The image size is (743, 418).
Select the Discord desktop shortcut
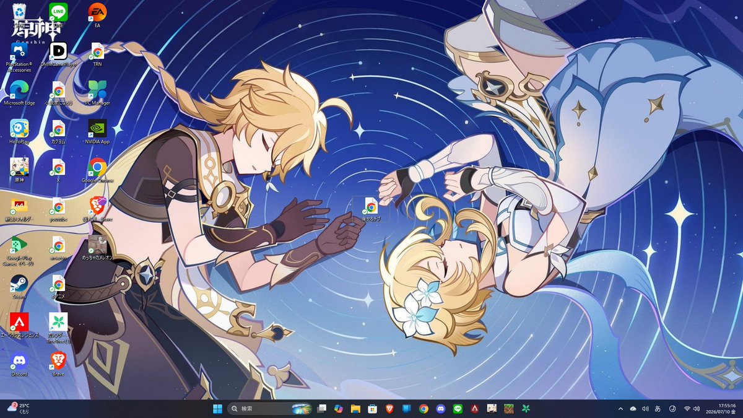[x=19, y=364]
